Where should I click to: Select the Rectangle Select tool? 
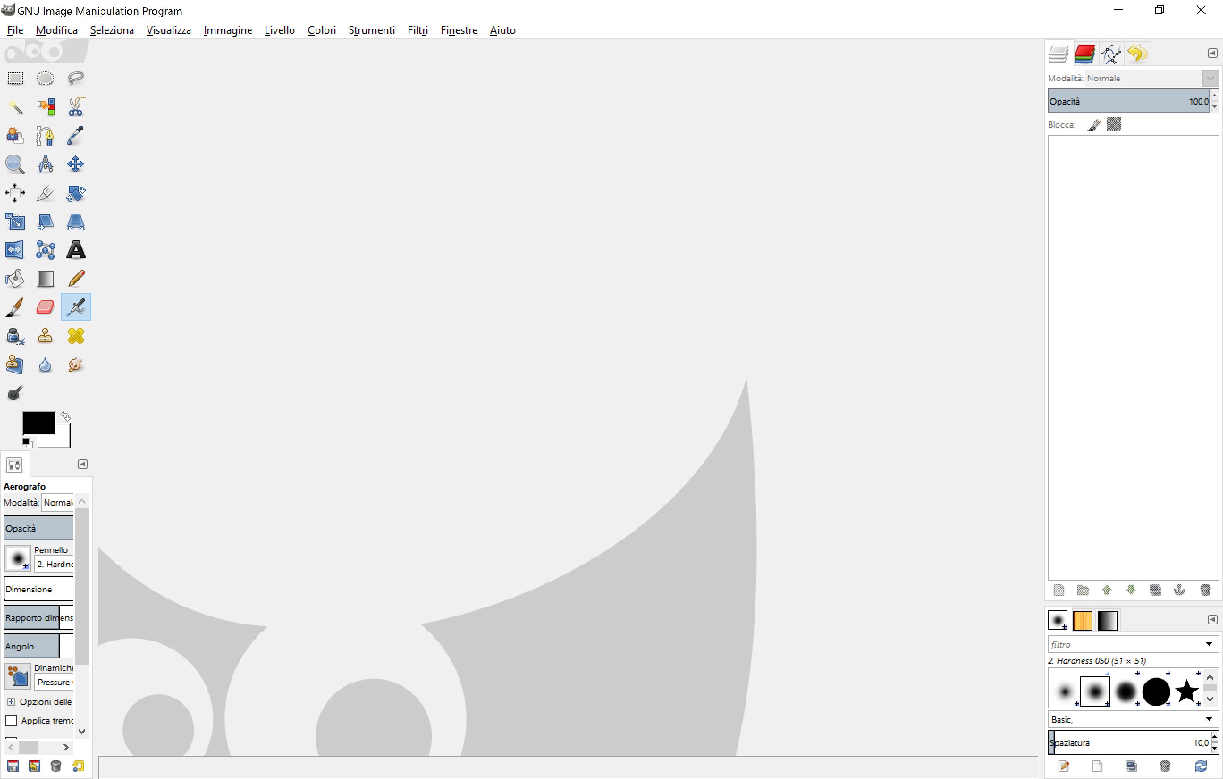[15, 78]
